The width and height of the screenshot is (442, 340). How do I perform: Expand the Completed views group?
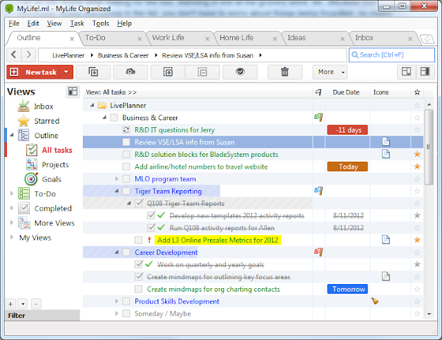coord(12,208)
